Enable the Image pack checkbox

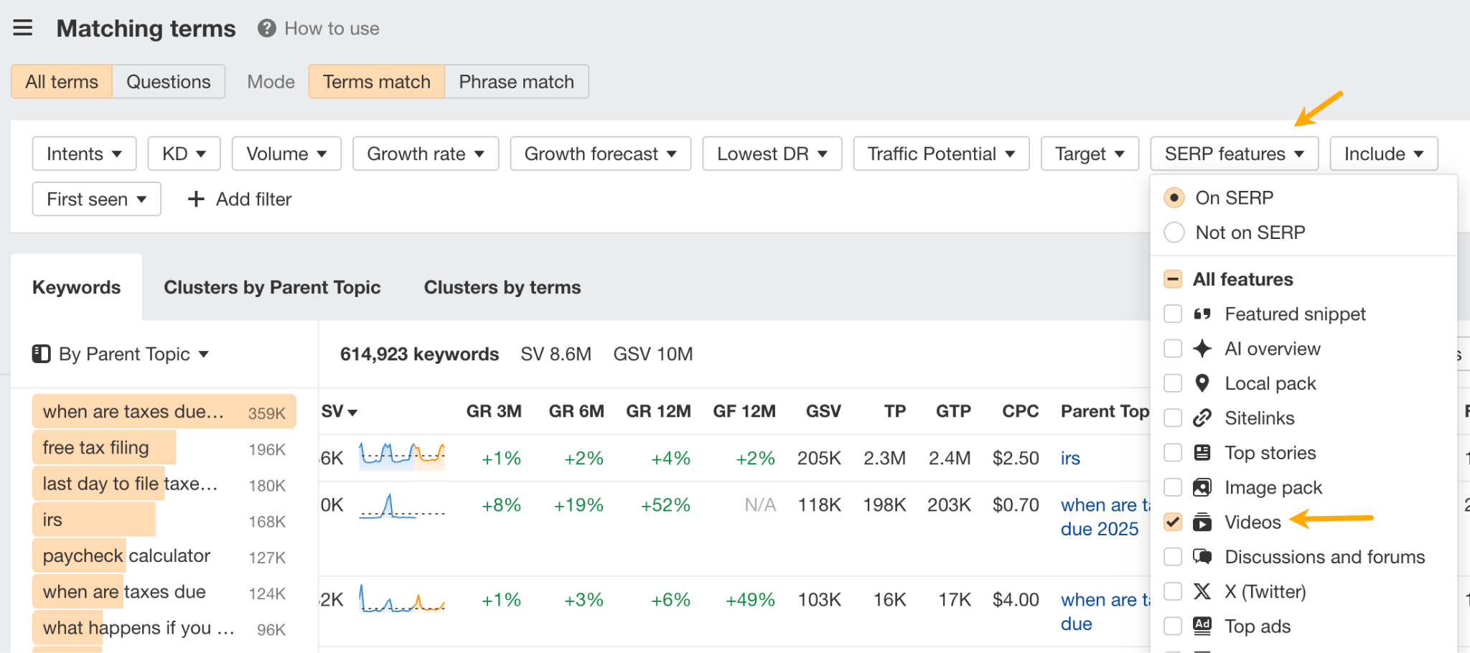click(x=1173, y=487)
